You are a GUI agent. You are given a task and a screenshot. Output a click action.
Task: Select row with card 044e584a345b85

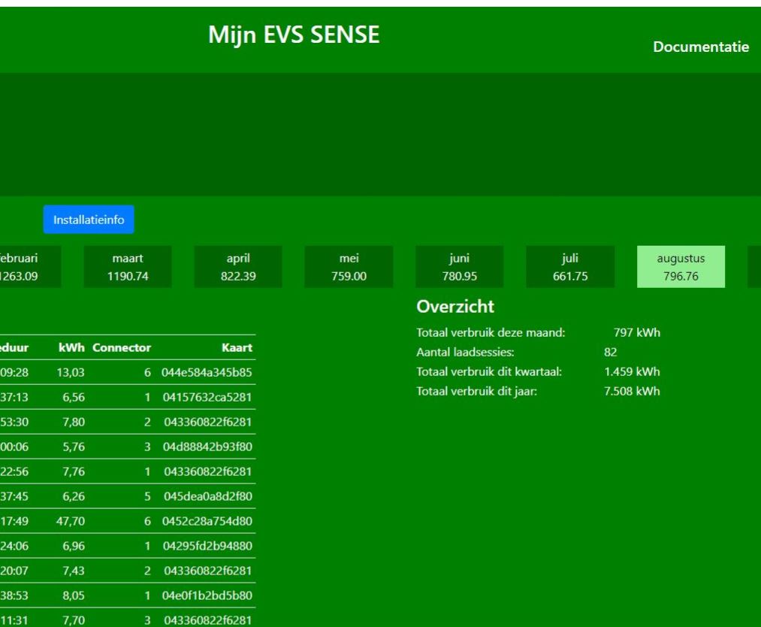point(207,371)
